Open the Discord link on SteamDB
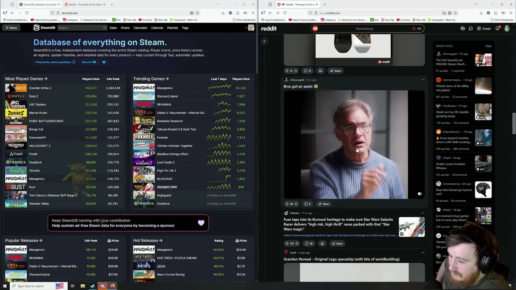516x290 pixels. (89, 62)
